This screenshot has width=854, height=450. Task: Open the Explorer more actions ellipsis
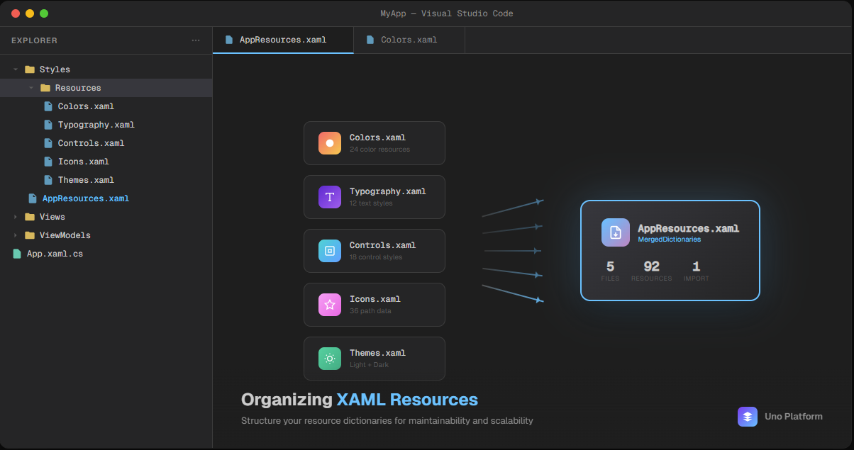[x=196, y=40]
